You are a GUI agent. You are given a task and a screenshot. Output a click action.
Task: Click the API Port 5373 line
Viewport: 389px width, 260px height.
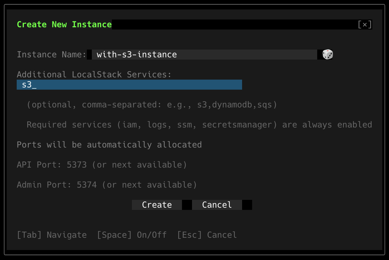(x=102, y=165)
